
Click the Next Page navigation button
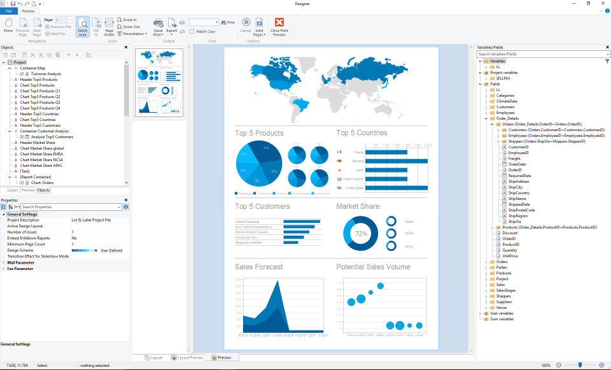36,23
